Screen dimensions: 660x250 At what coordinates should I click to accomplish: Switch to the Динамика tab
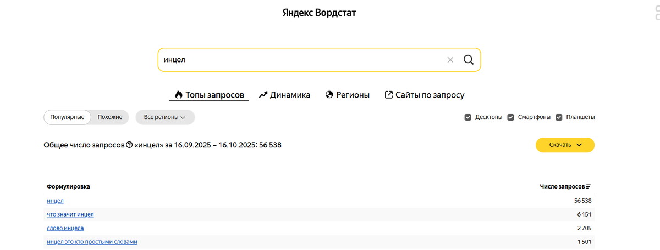[x=284, y=95]
